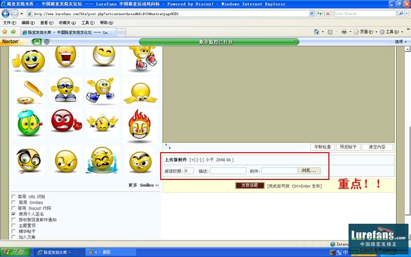The image size is (411, 257).
Task: Check the 禁用 URL 识别 checkbox
Action: click(x=14, y=197)
